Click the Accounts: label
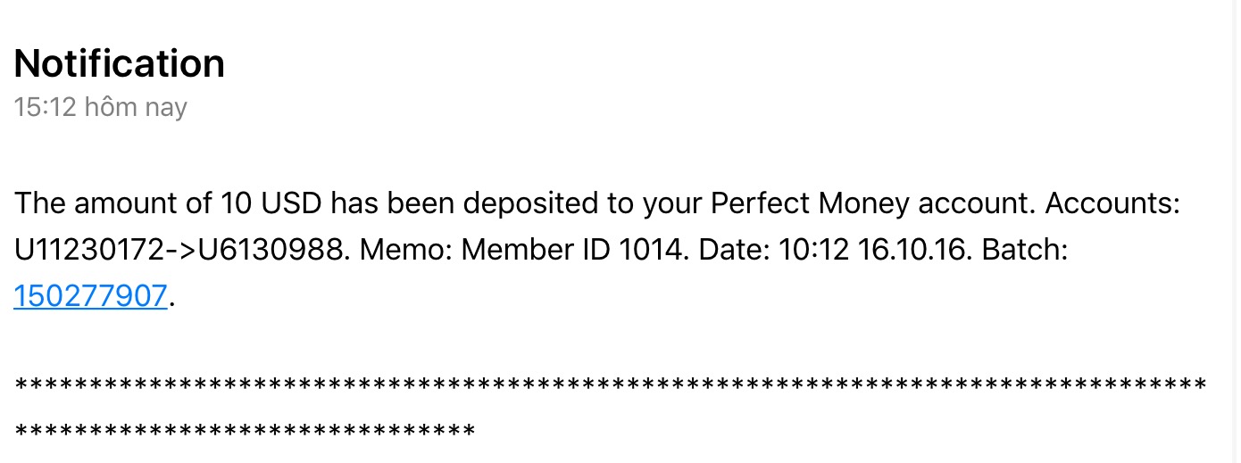Screen dimensions: 1241x463 click(x=1112, y=204)
